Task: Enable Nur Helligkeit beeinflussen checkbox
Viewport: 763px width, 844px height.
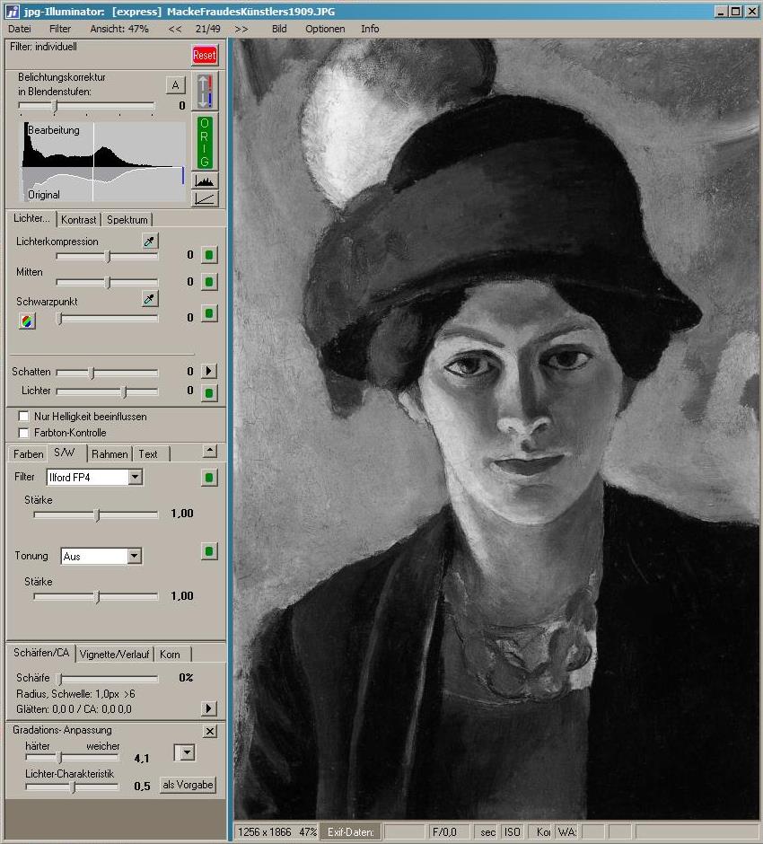Action: pyautogui.click(x=24, y=417)
